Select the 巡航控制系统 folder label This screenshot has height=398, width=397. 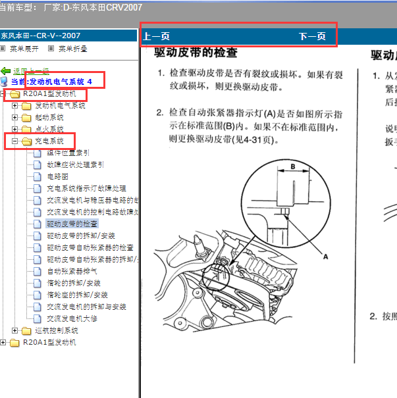[57, 330]
